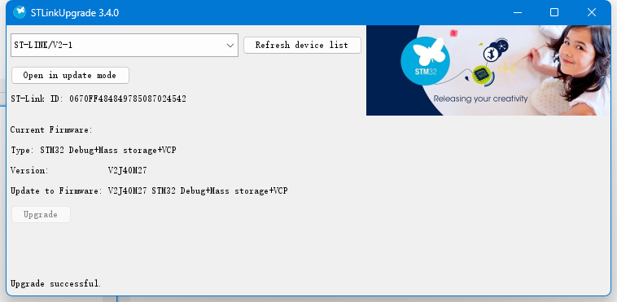Click the Refresh device list button

[x=302, y=45]
